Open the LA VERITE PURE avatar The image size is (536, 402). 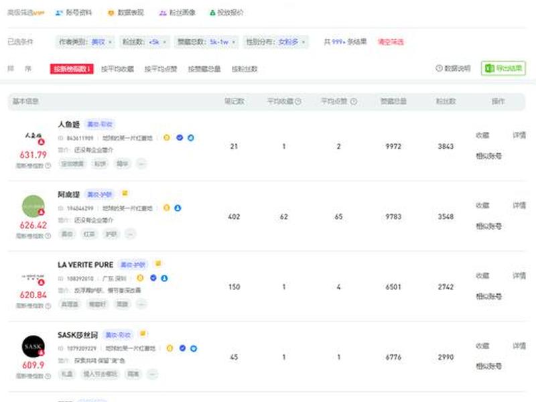(33, 277)
